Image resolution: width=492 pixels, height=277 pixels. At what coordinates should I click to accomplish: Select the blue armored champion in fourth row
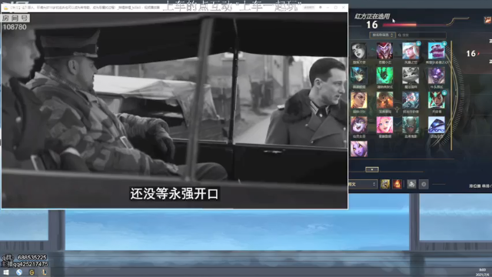click(x=436, y=125)
